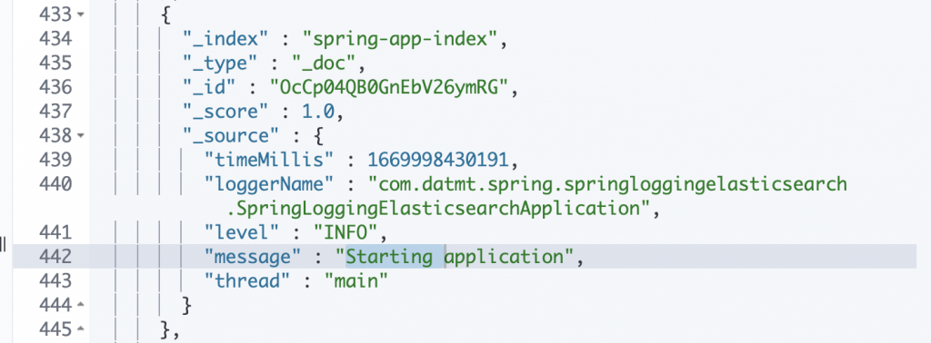Click the "_id" key
Screen dimensions: 931x343
pyautogui.click(x=209, y=88)
